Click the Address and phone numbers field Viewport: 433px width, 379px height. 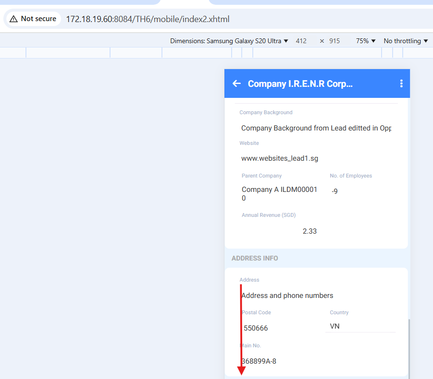coord(287,296)
